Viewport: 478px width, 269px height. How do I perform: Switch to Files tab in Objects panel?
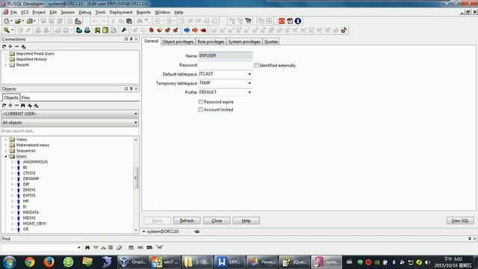25,98
